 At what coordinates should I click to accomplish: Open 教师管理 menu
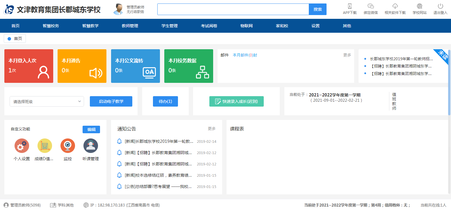coord(130,26)
